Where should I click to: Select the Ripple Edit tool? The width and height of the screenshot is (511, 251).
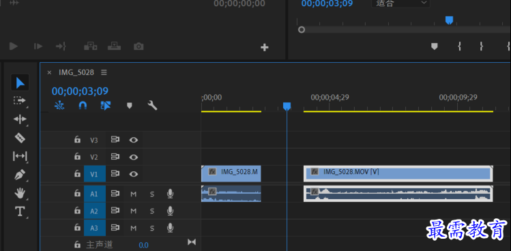[x=20, y=119]
